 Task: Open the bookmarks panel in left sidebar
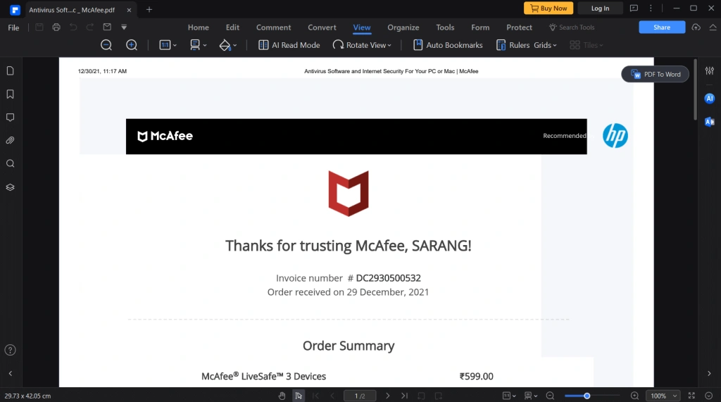10,94
